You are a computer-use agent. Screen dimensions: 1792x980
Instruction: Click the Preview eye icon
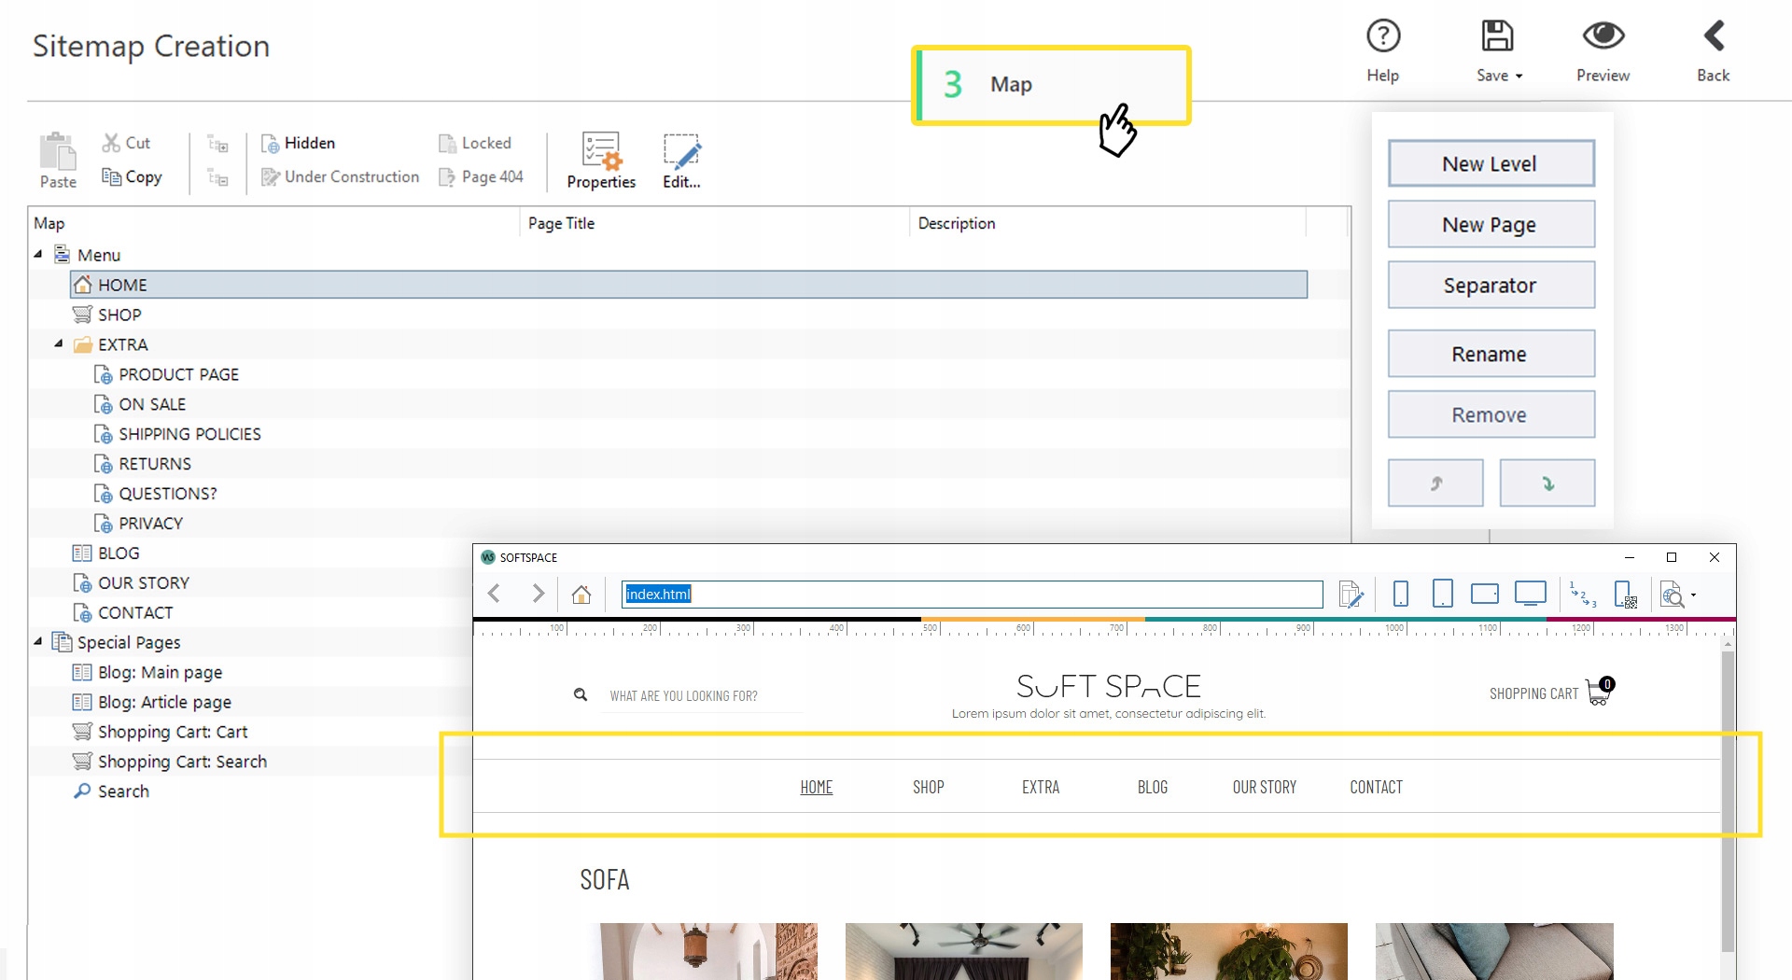point(1603,36)
